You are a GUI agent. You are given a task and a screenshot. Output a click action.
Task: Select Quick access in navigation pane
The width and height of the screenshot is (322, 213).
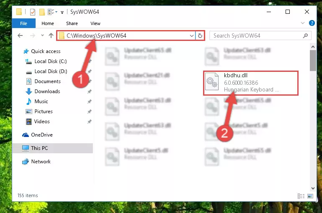[46, 51]
